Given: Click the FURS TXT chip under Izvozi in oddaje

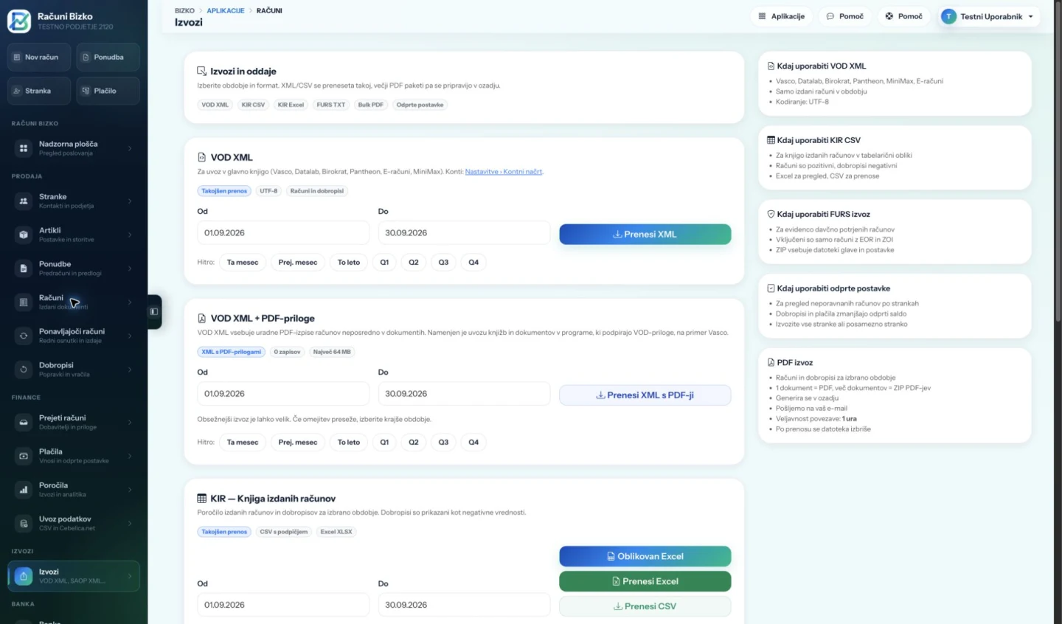Looking at the screenshot, I should [x=331, y=105].
